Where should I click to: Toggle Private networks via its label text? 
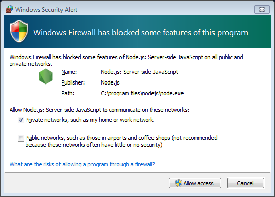[x=89, y=120]
